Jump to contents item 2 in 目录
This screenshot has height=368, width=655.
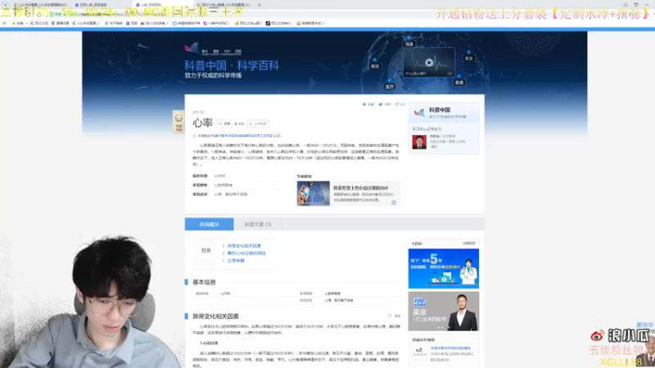[246, 254]
